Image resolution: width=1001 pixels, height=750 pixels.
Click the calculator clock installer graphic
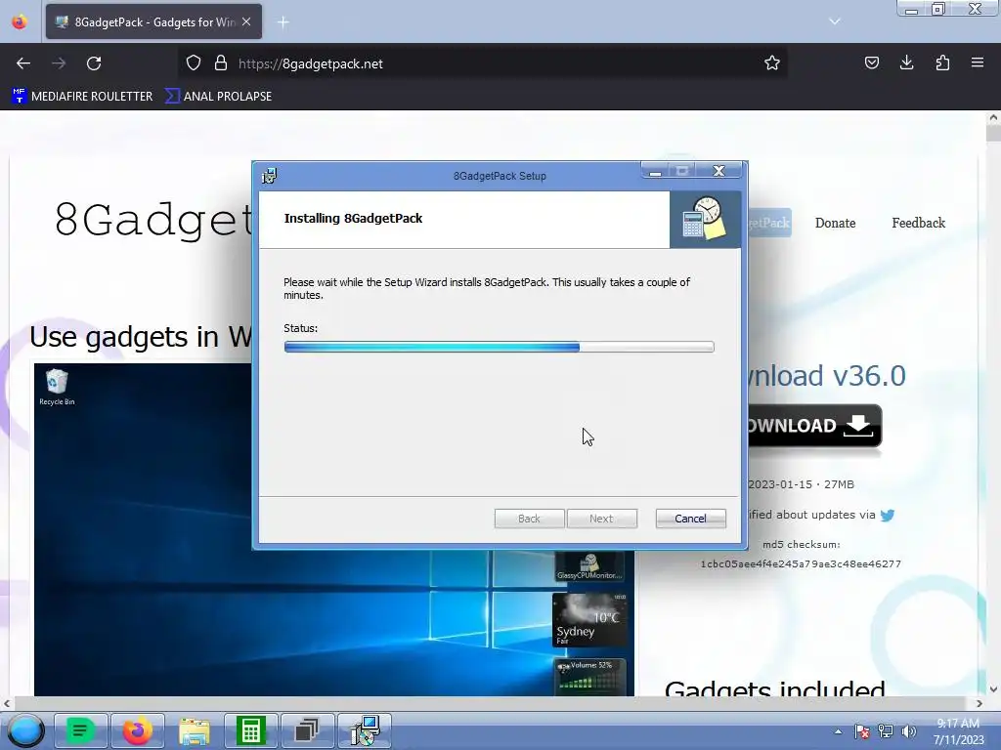704,218
